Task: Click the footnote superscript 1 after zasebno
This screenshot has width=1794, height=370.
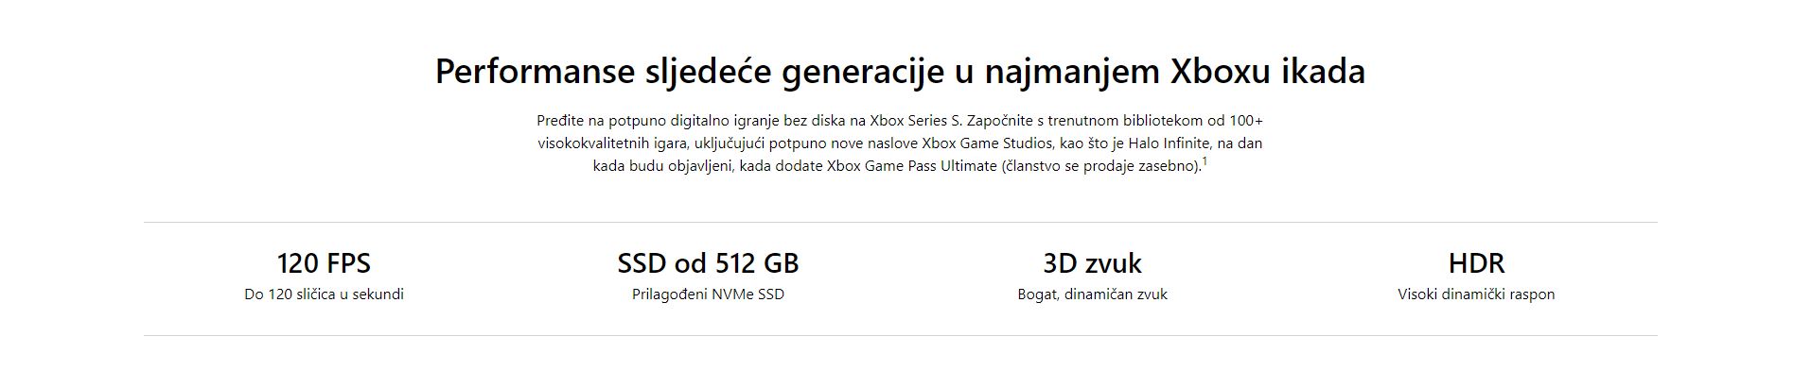Action: (x=1205, y=162)
